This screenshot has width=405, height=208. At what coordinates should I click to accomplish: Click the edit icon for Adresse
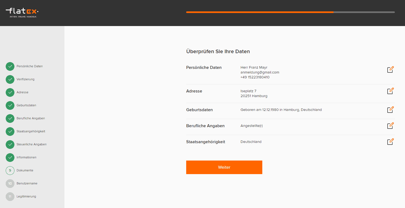(x=390, y=91)
